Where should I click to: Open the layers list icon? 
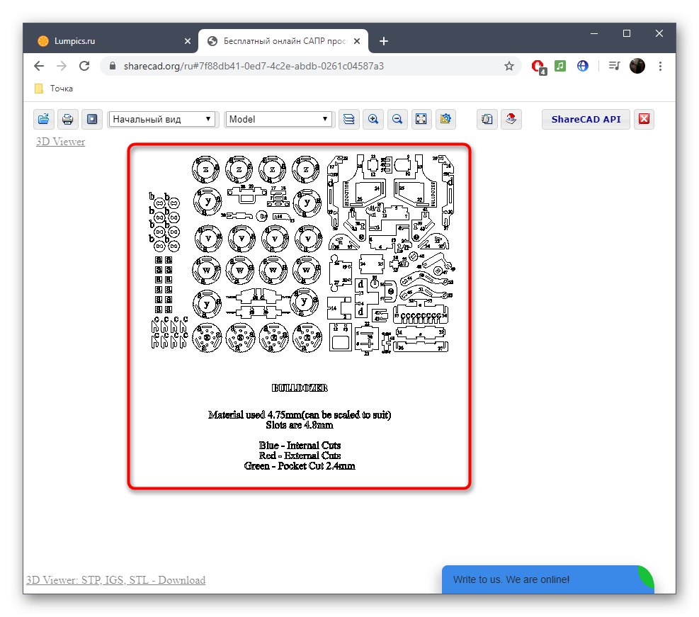(349, 119)
